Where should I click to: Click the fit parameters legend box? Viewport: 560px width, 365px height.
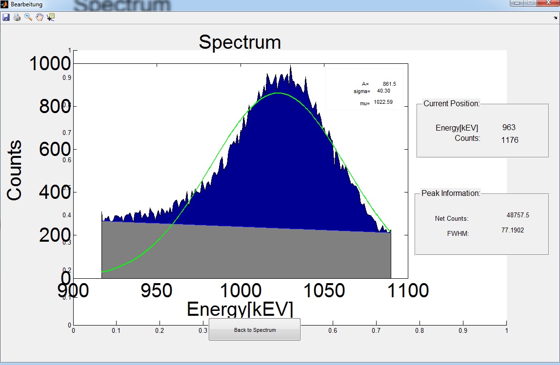364,89
